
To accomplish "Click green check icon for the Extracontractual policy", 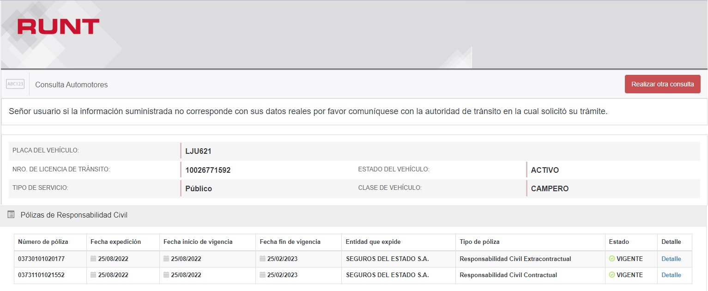I will pyautogui.click(x=612, y=259).
